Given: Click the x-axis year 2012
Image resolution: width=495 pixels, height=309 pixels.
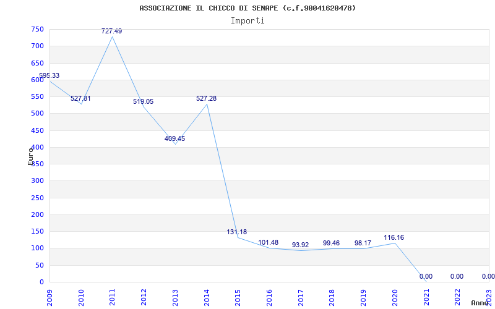Looking at the screenshot, I should [144, 297].
